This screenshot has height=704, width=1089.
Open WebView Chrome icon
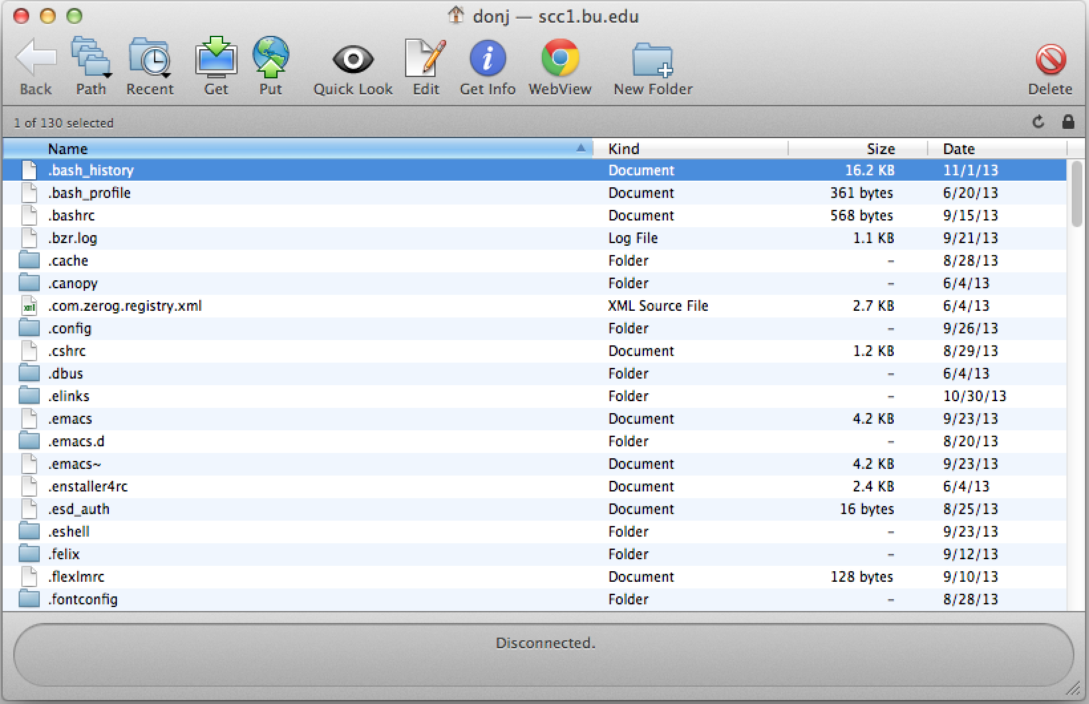(560, 58)
